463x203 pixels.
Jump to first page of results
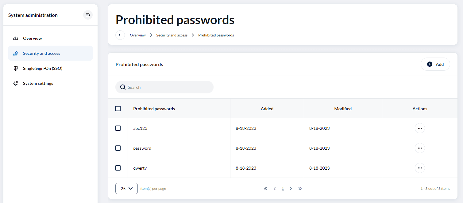point(265,189)
